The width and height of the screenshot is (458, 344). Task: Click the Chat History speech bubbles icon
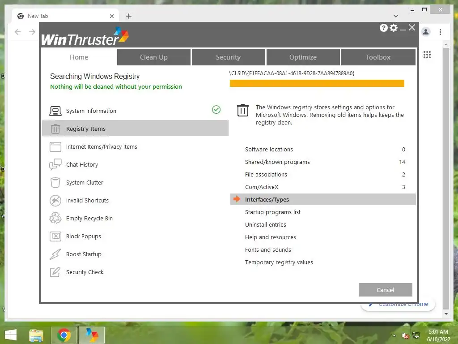(x=55, y=164)
